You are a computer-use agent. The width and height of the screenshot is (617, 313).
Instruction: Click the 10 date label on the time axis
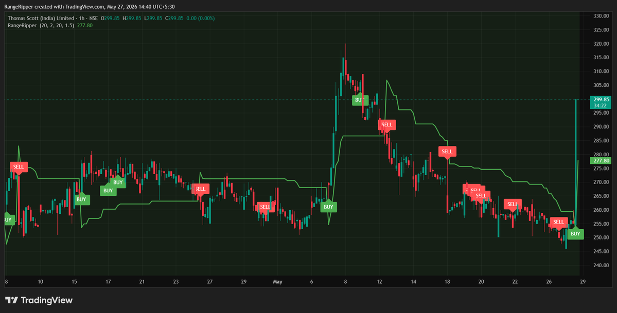(40, 282)
